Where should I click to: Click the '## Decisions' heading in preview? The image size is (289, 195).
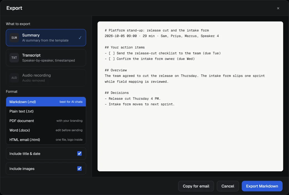click(117, 93)
